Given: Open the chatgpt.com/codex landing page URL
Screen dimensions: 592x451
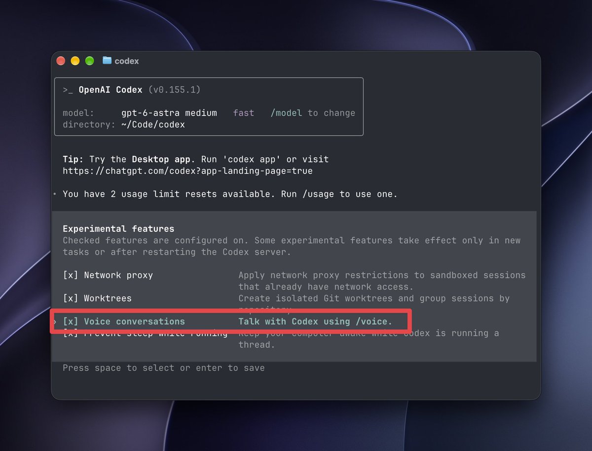Looking at the screenshot, I should pyautogui.click(x=187, y=171).
